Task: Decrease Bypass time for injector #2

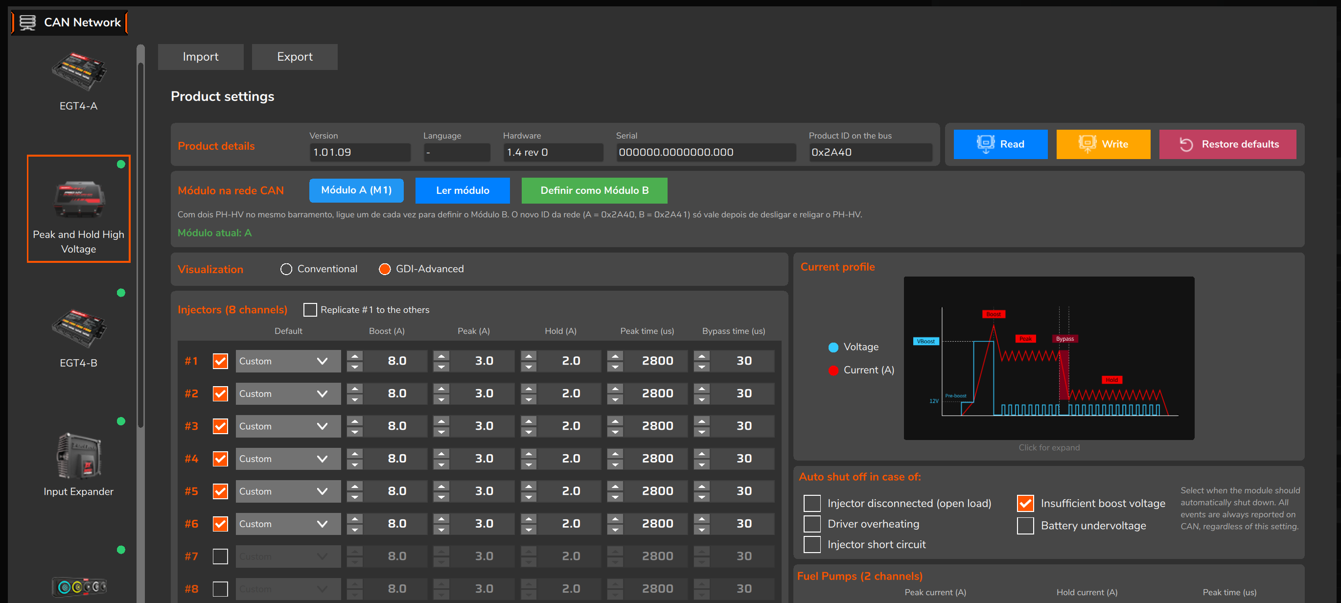Action: 701,399
